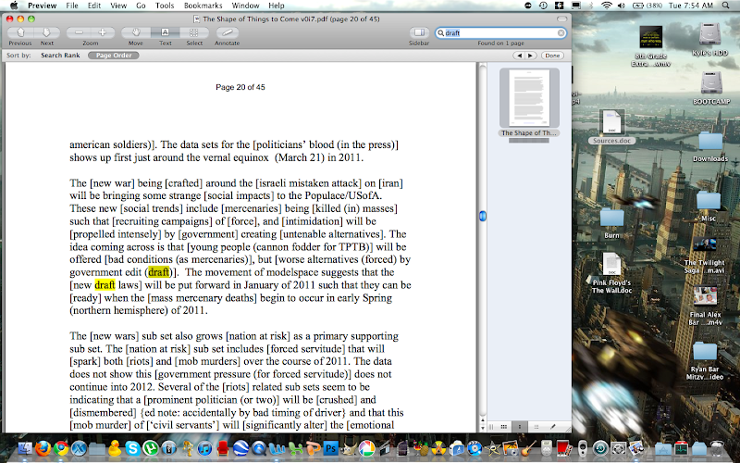Select Pink Floyd's The Wall.doc on desktop

point(611,272)
